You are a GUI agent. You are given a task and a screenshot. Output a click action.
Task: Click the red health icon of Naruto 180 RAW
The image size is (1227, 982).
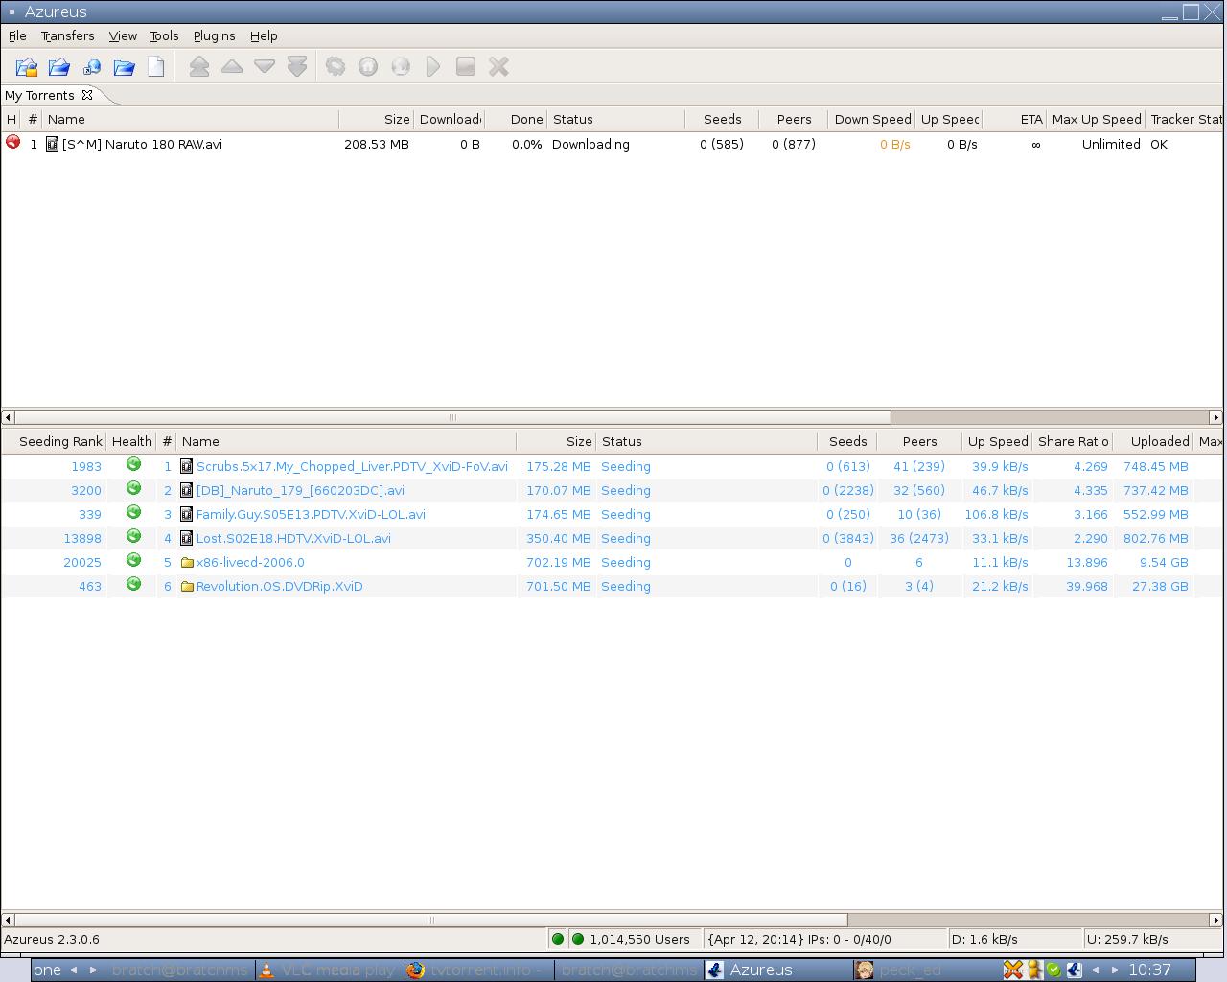point(13,142)
